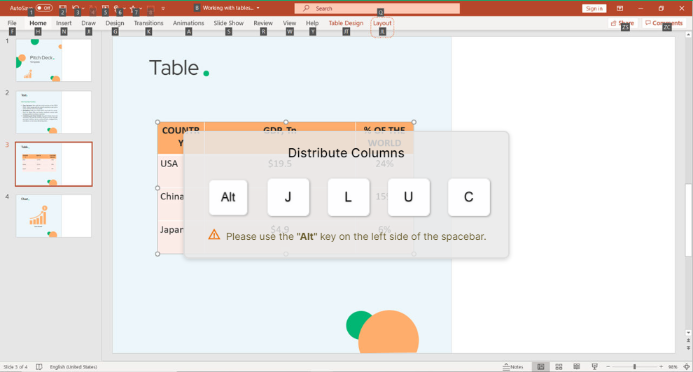693x372 pixels.
Task: Open the Table Design tab
Action: (346, 23)
